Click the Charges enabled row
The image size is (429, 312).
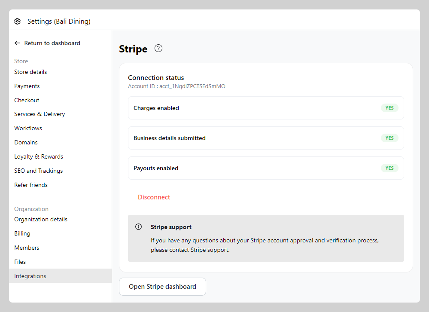coord(266,108)
